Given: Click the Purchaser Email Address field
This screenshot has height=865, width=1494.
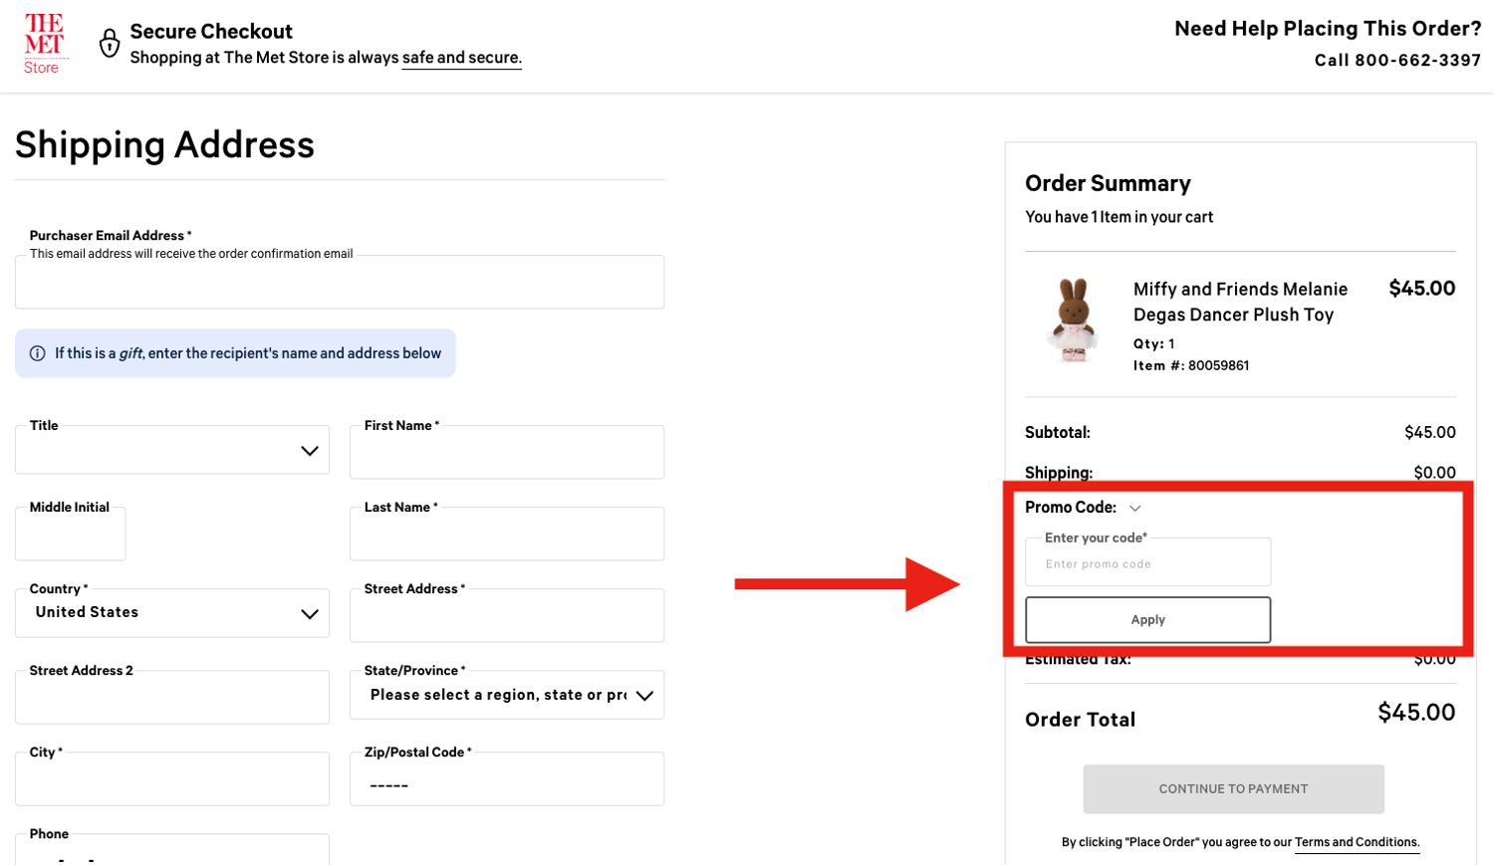Looking at the screenshot, I should (339, 284).
